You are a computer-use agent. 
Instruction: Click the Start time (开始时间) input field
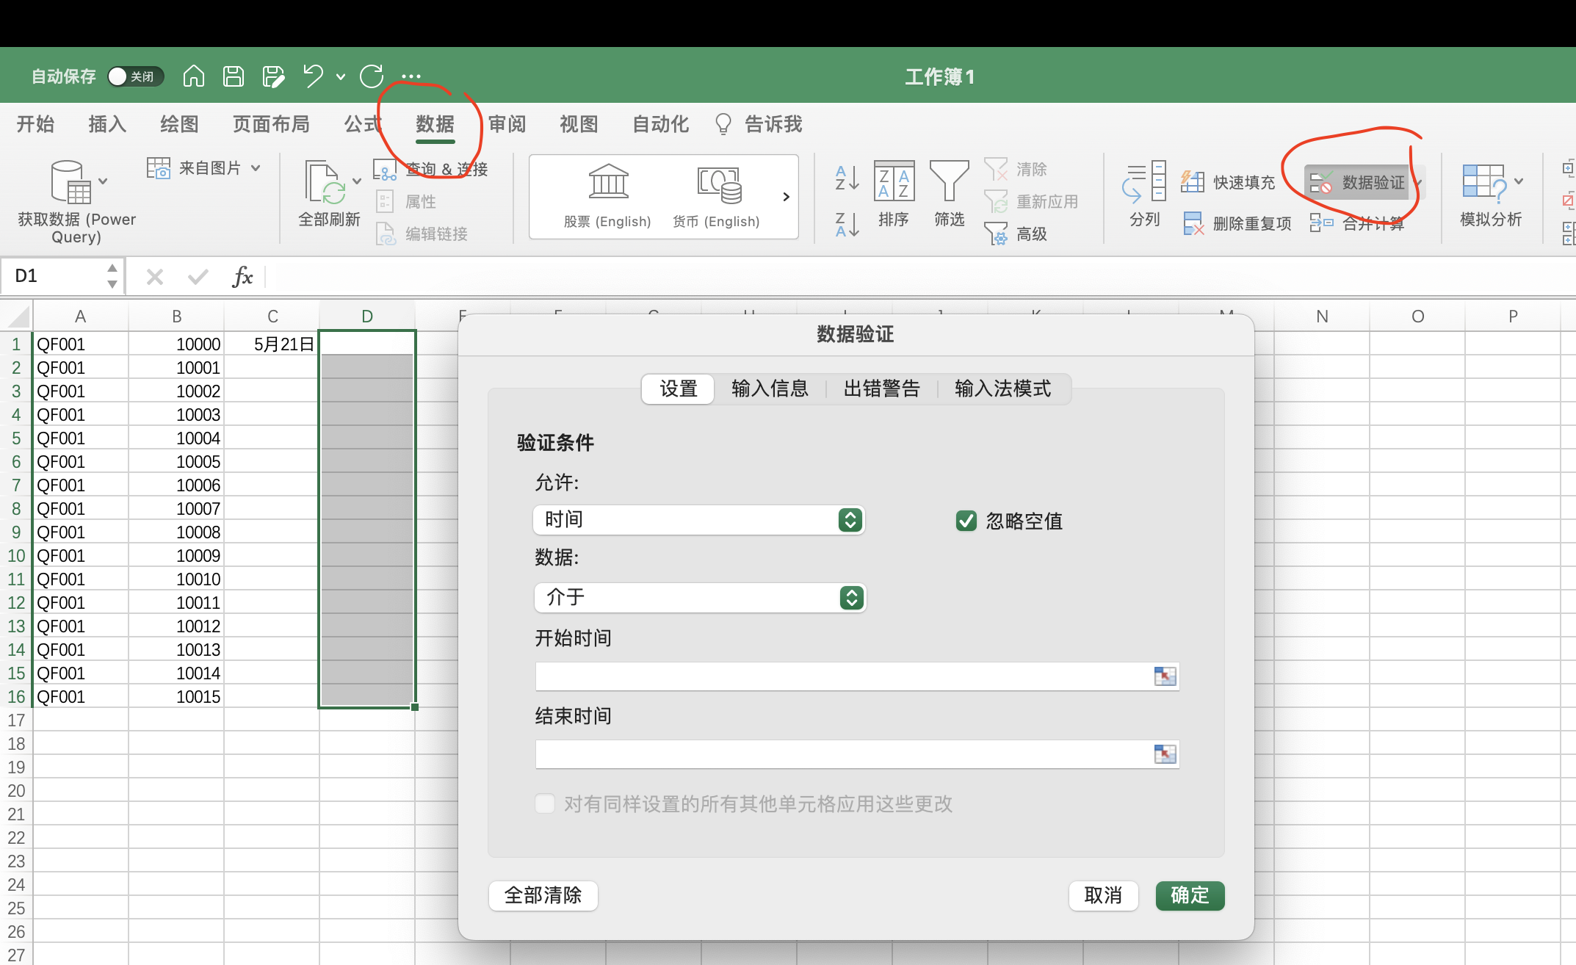857,676
